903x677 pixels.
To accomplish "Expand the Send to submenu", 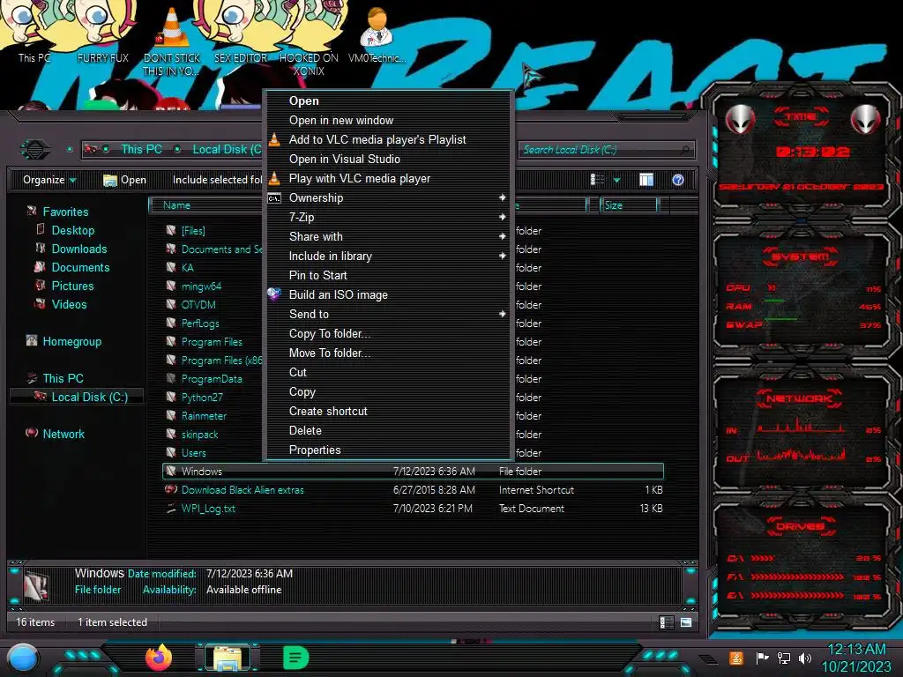I will 388,314.
